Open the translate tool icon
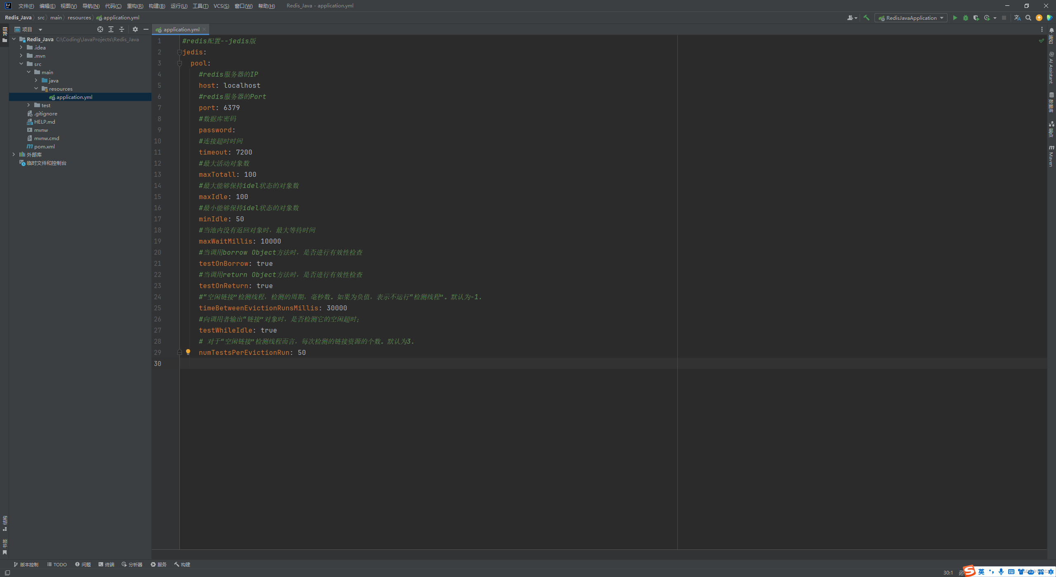This screenshot has height=577, width=1056. pos(1017,18)
